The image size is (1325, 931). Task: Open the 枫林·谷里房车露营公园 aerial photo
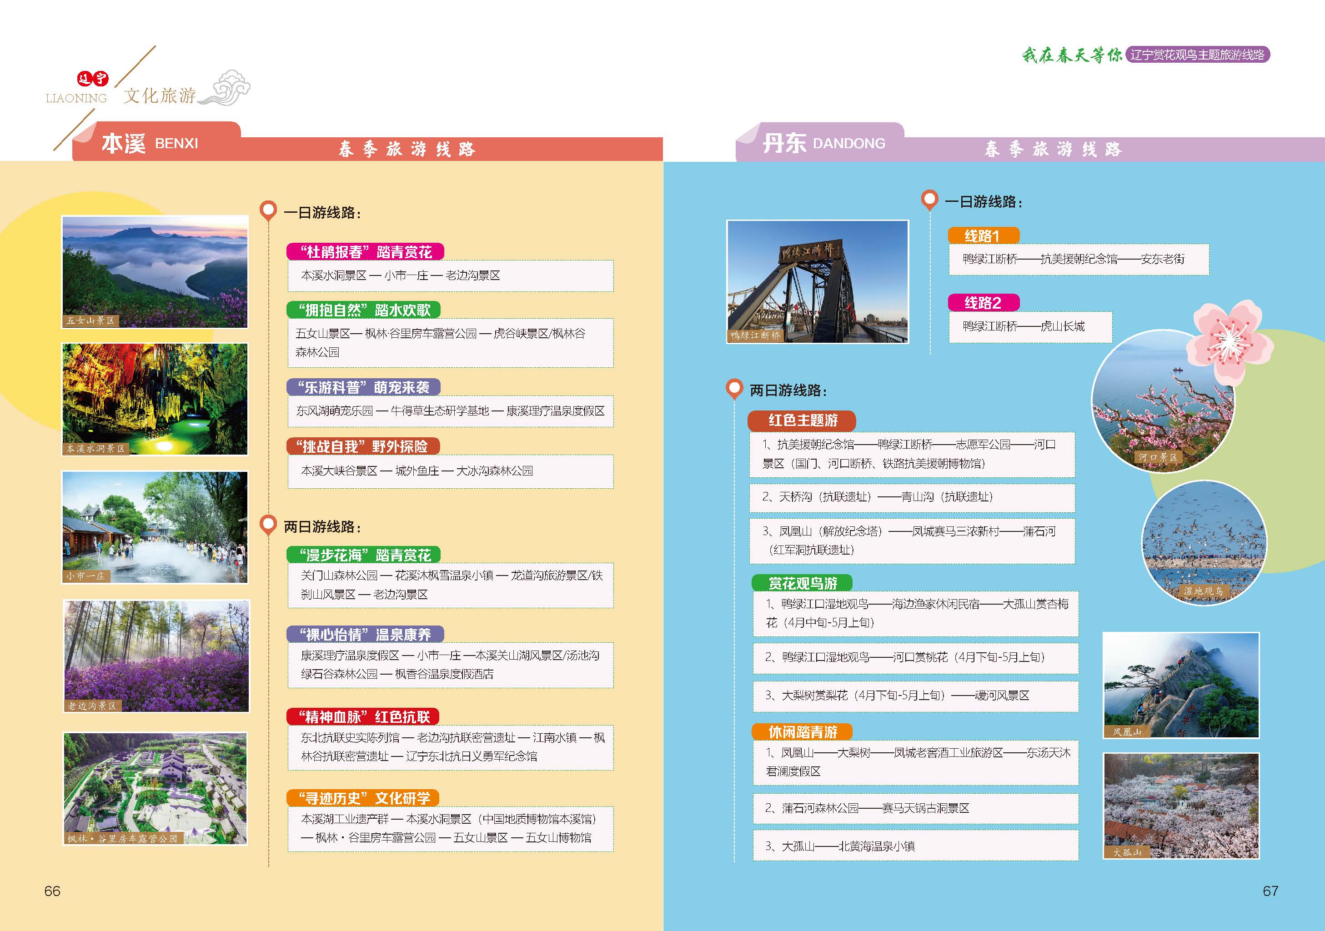[x=155, y=789]
